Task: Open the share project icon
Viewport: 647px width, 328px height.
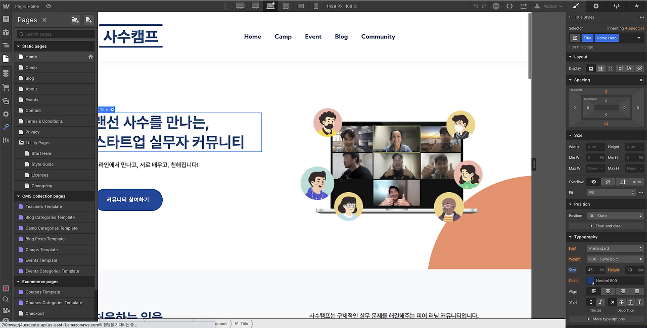Action: click(x=523, y=6)
